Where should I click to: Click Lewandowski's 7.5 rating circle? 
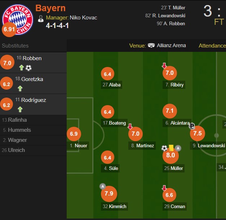[198, 133]
